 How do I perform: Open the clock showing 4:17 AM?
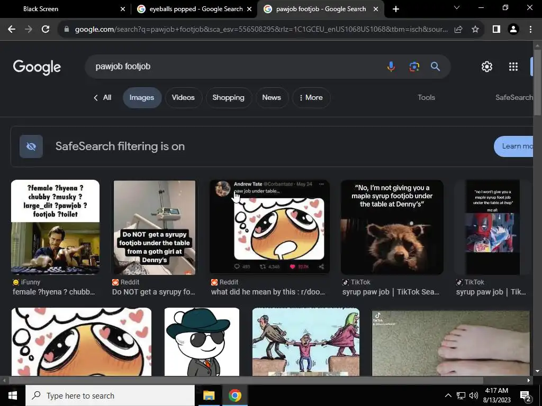(x=496, y=395)
